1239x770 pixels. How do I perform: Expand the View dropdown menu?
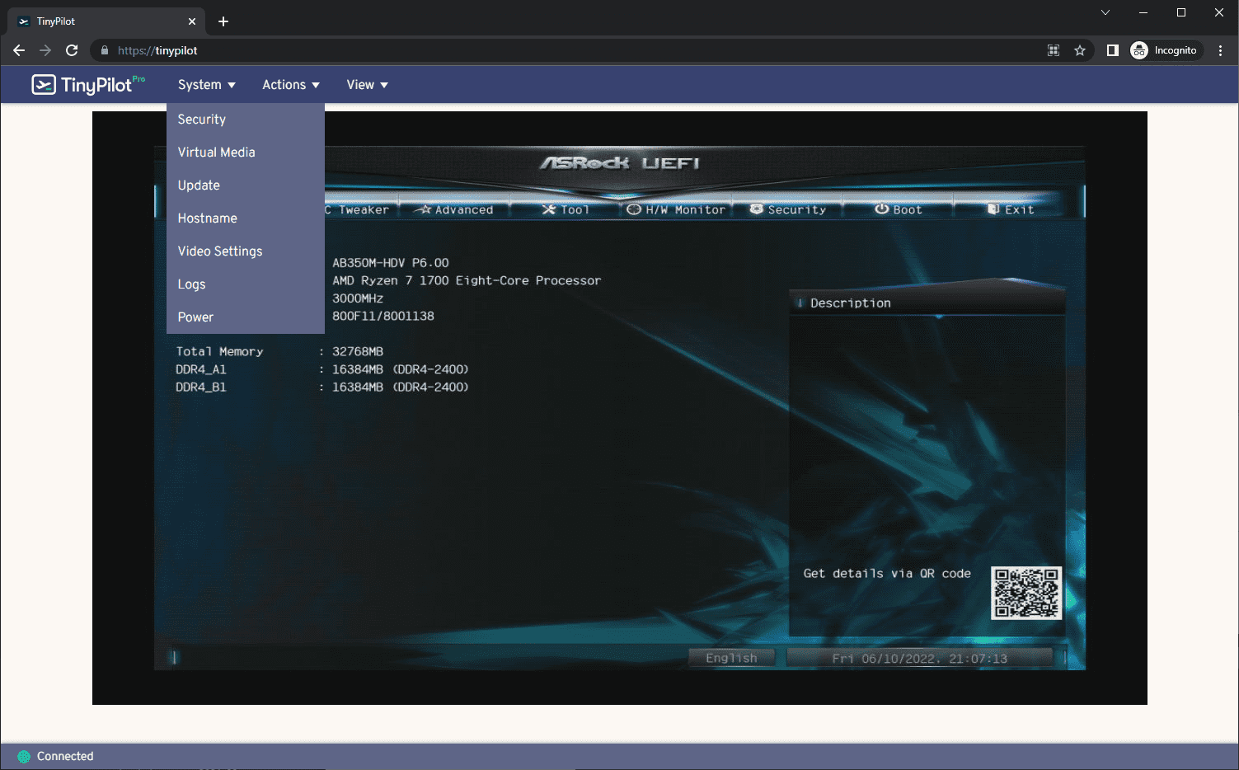tap(367, 85)
